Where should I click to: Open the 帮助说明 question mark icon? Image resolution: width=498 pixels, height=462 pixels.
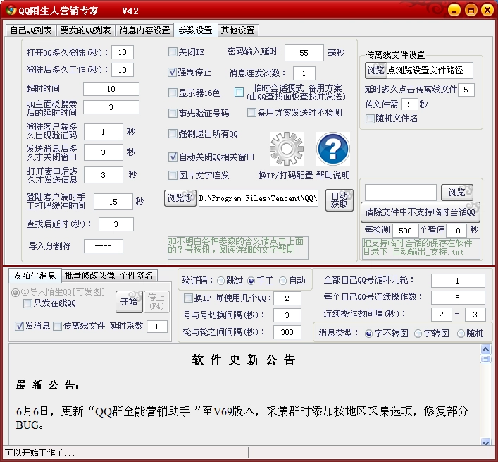click(x=333, y=149)
